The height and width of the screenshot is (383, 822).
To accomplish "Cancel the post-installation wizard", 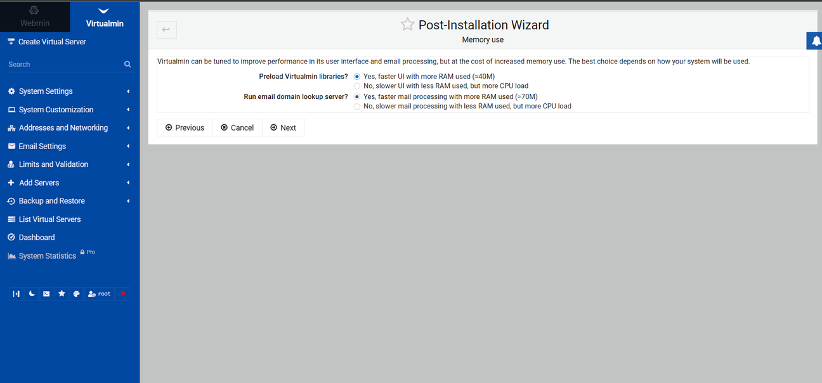I will (x=237, y=127).
